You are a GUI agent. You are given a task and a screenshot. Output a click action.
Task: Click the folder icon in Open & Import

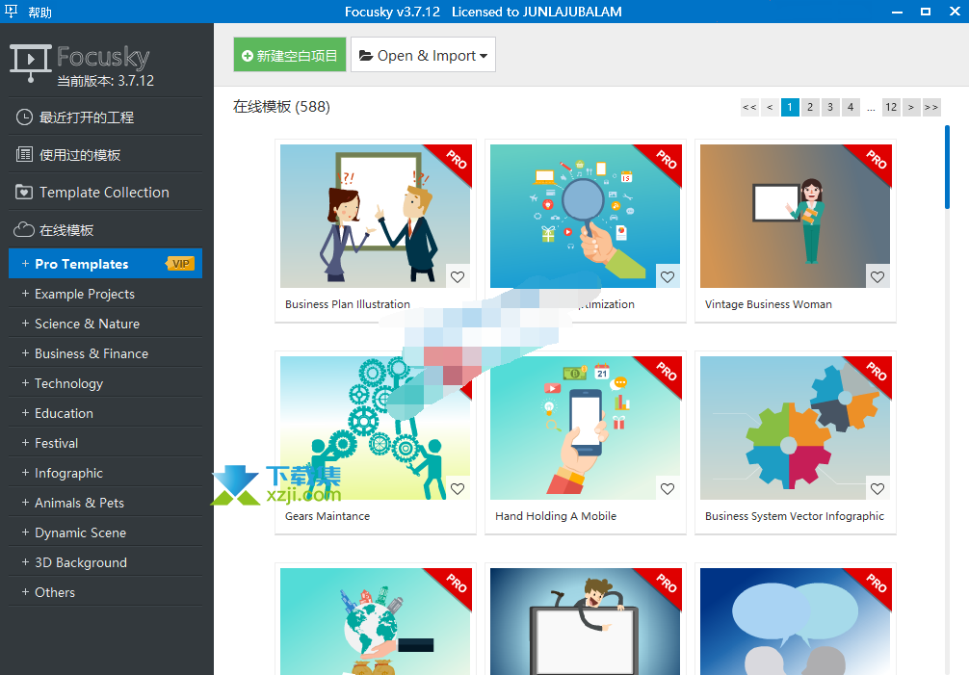(x=366, y=56)
